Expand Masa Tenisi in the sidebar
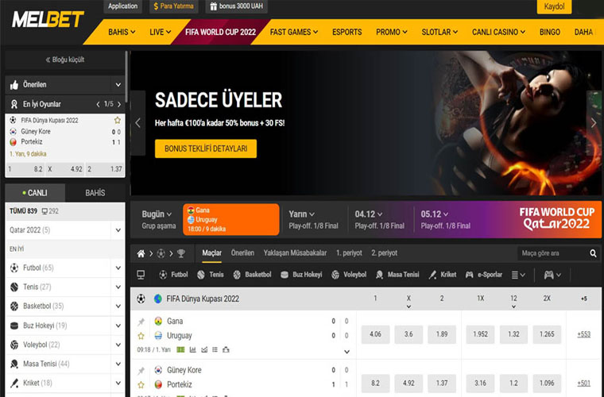This screenshot has width=604, height=397. 118,364
